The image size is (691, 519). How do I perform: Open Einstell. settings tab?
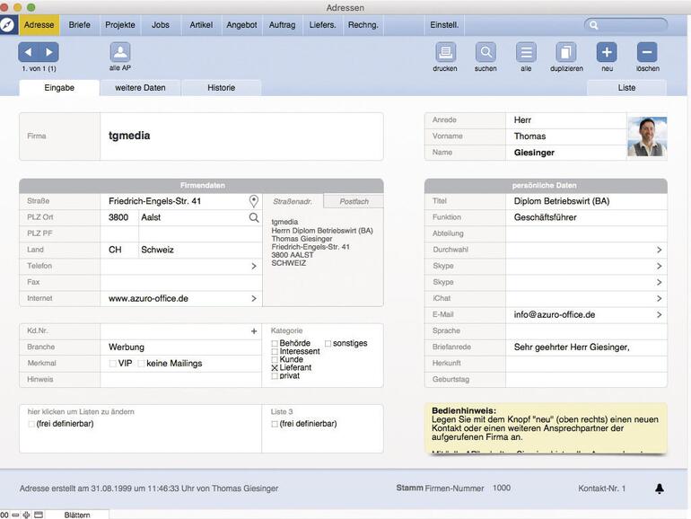(x=444, y=25)
